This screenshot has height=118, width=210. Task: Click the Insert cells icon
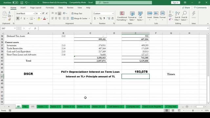[x=150, y=13]
